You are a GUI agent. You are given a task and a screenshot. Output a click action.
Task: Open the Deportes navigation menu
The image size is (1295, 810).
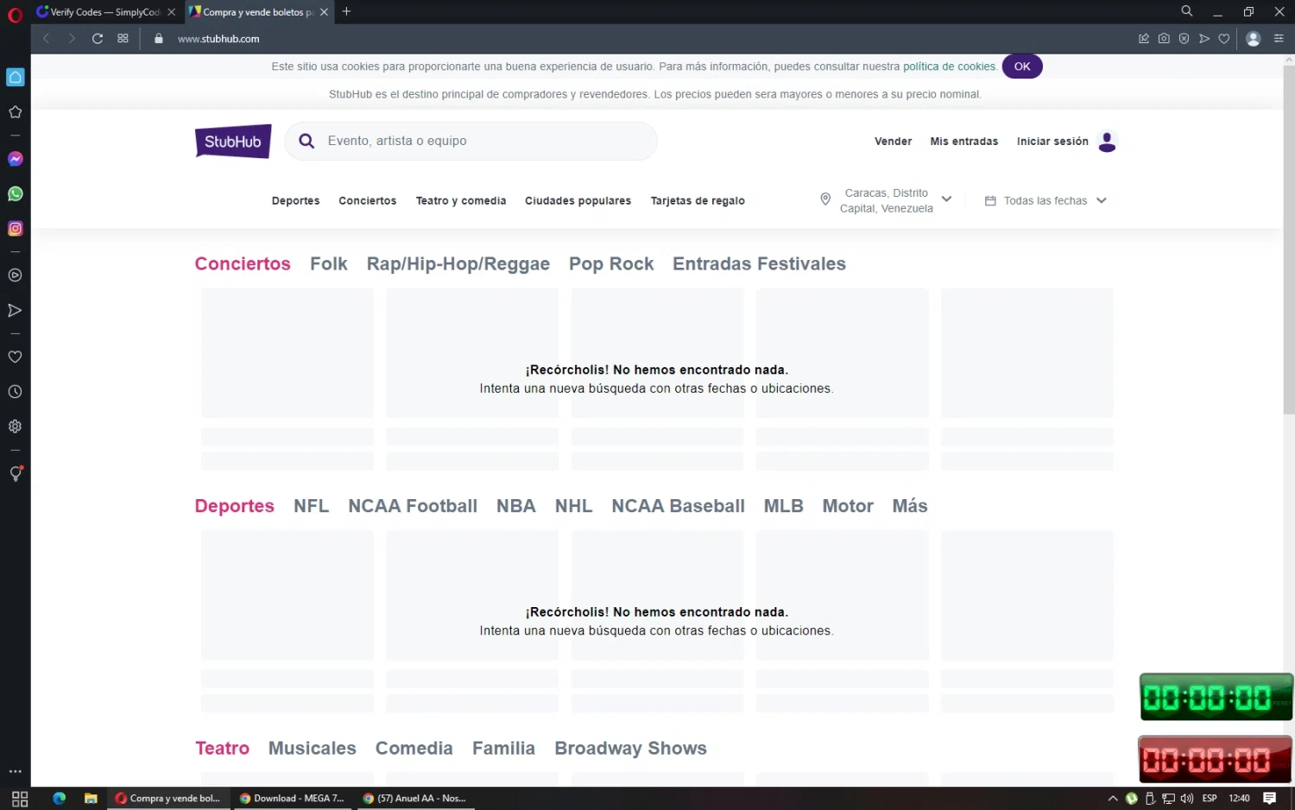pyautogui.click(x=295, y=200)
